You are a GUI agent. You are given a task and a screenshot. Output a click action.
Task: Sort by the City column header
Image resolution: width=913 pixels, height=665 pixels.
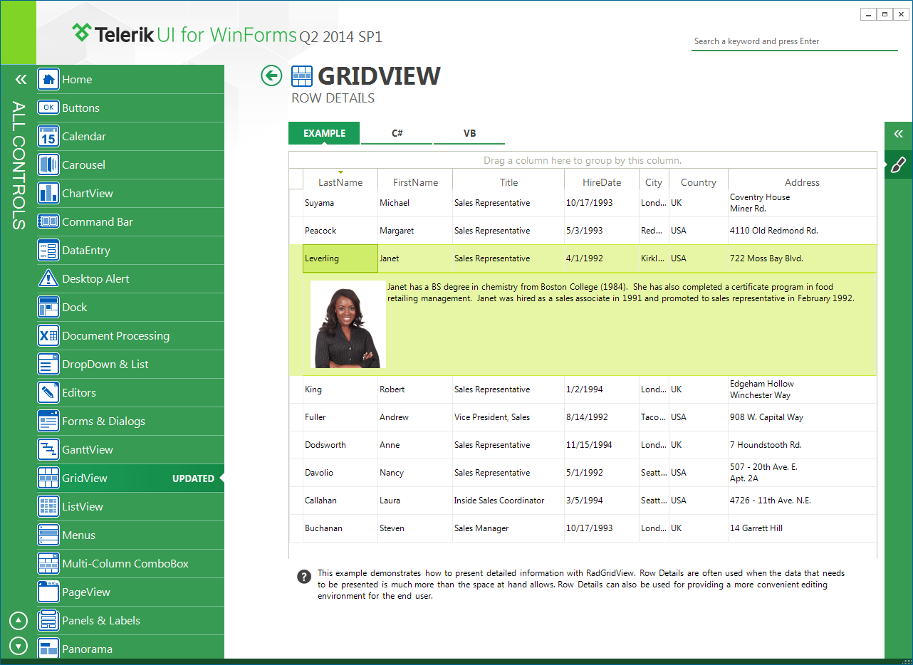[x=654, y=182]
